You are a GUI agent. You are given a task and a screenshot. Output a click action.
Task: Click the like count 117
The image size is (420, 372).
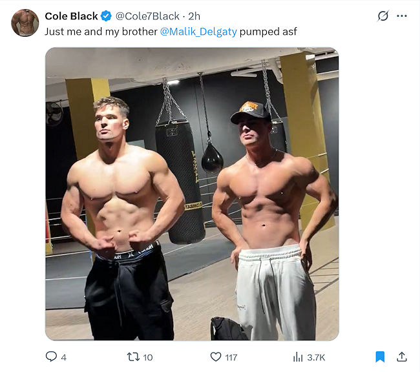(231, 357)
